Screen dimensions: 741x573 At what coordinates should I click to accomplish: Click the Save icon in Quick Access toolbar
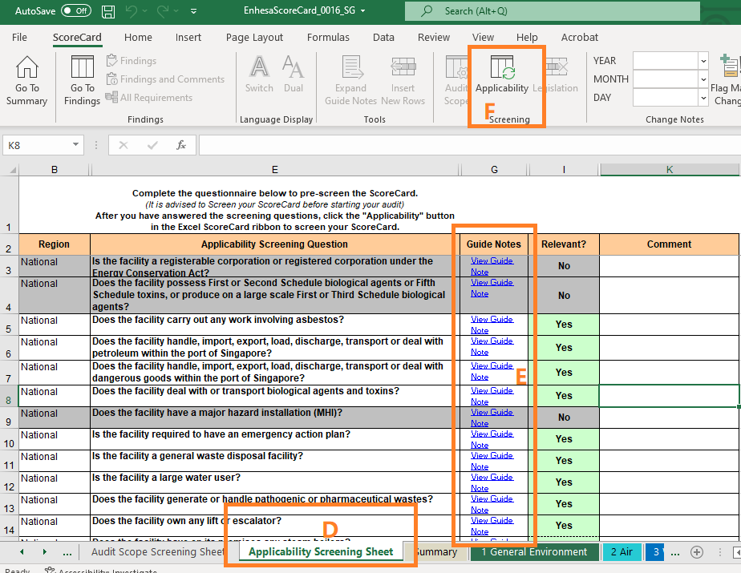[107, 11]
